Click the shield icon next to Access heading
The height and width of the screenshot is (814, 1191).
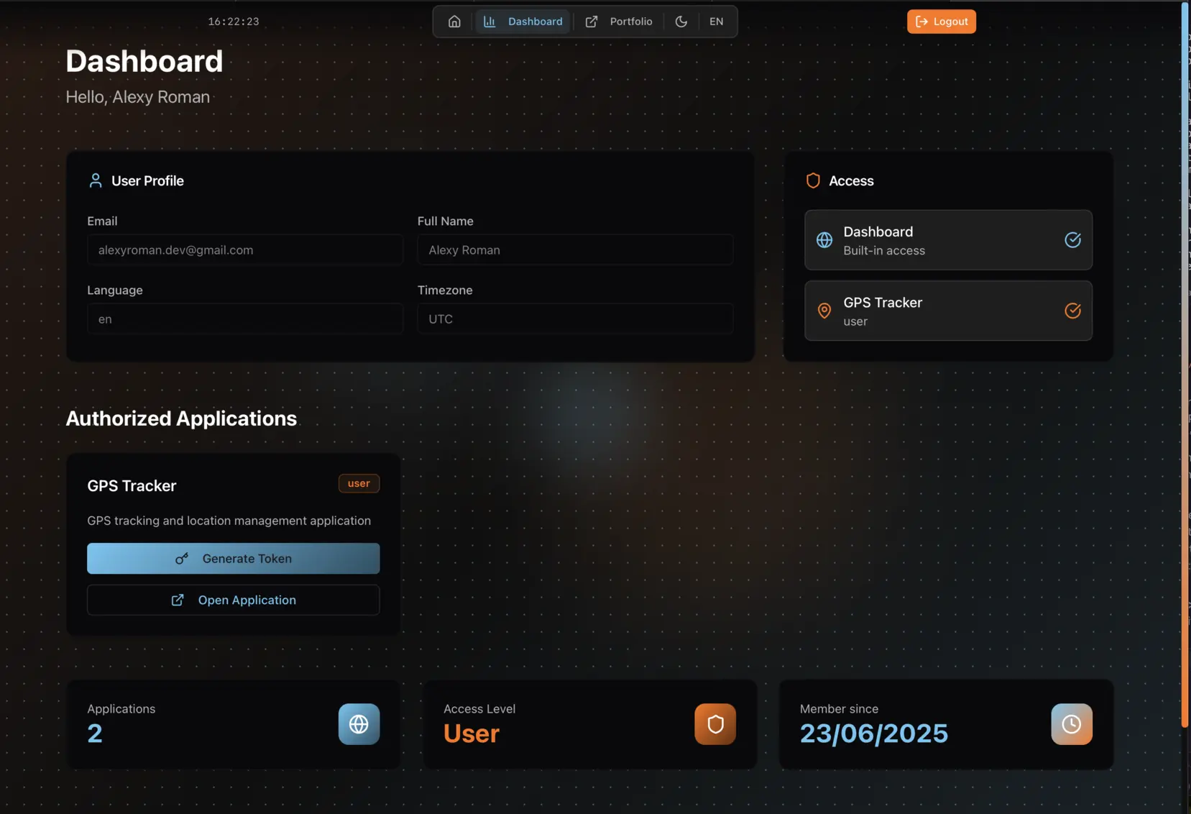tap(813, 180)
